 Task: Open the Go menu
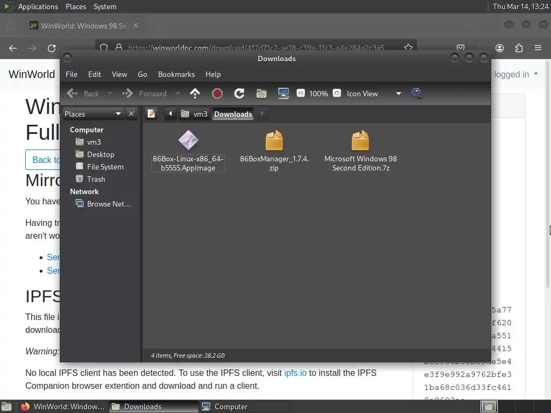click(x=142, y=74)
